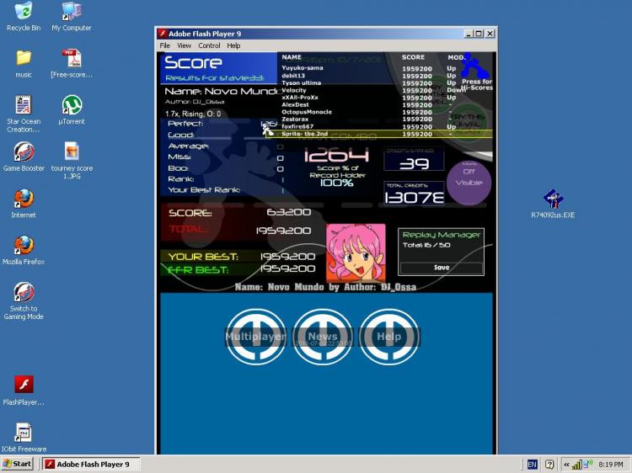Click the Help circle button

pyautogui.click(x=389, y=337)
